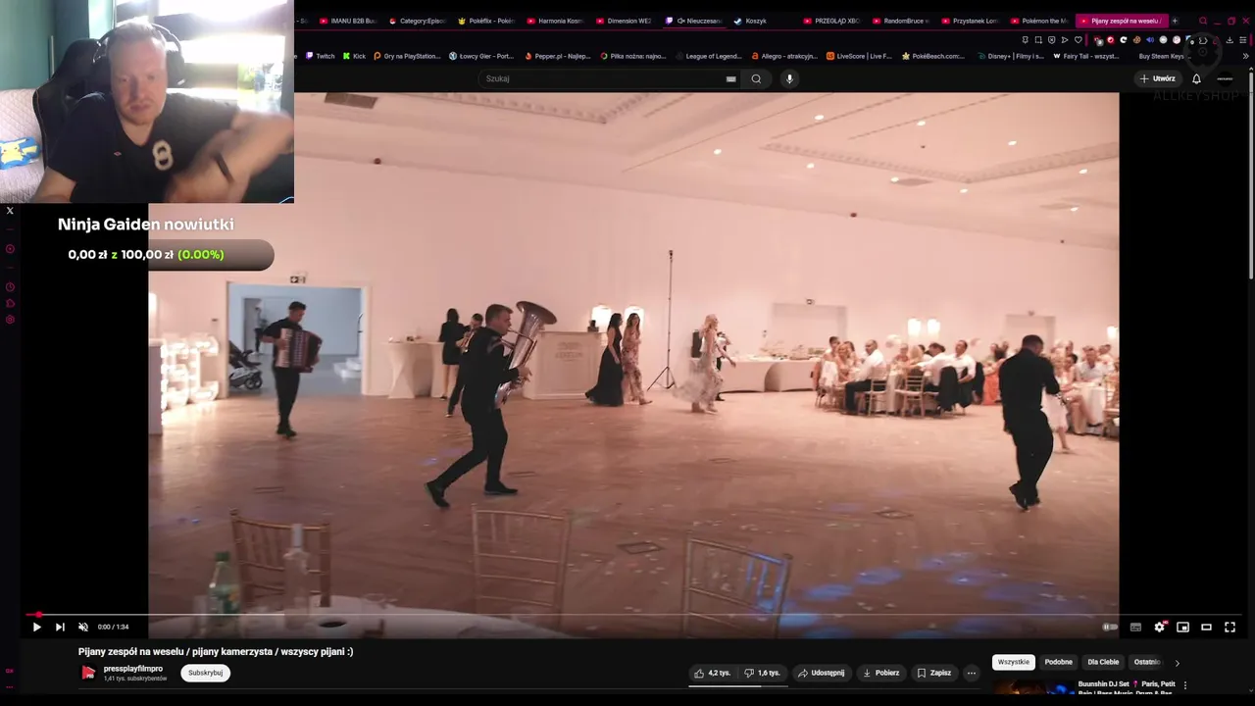The image size is (1255, 706).
Task: Like the video (4,2 tys.)
Action: coord(713,673)
